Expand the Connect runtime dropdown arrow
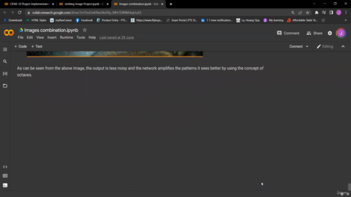This screenshot has width=351, height=197. [x=307, y=47]
